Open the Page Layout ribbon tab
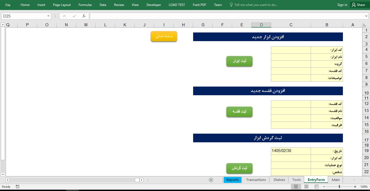The height and width of the screenshot is (191, 370). tap(62, 5)
